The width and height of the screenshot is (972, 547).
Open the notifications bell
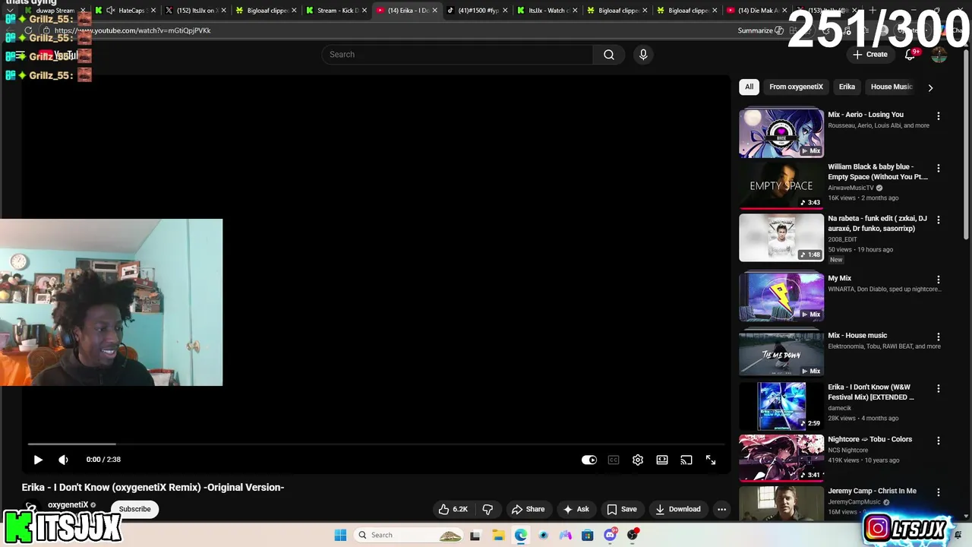click(x=910, y=55)
